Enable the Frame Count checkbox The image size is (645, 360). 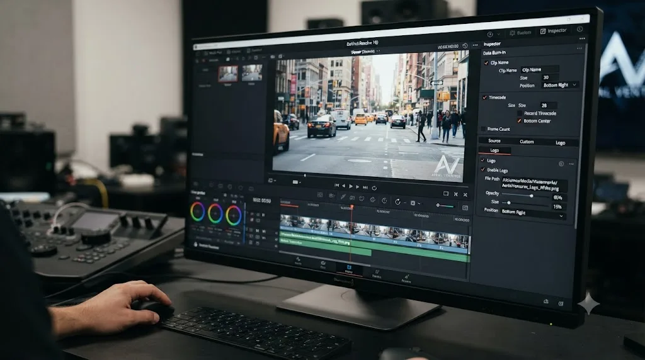483,128
